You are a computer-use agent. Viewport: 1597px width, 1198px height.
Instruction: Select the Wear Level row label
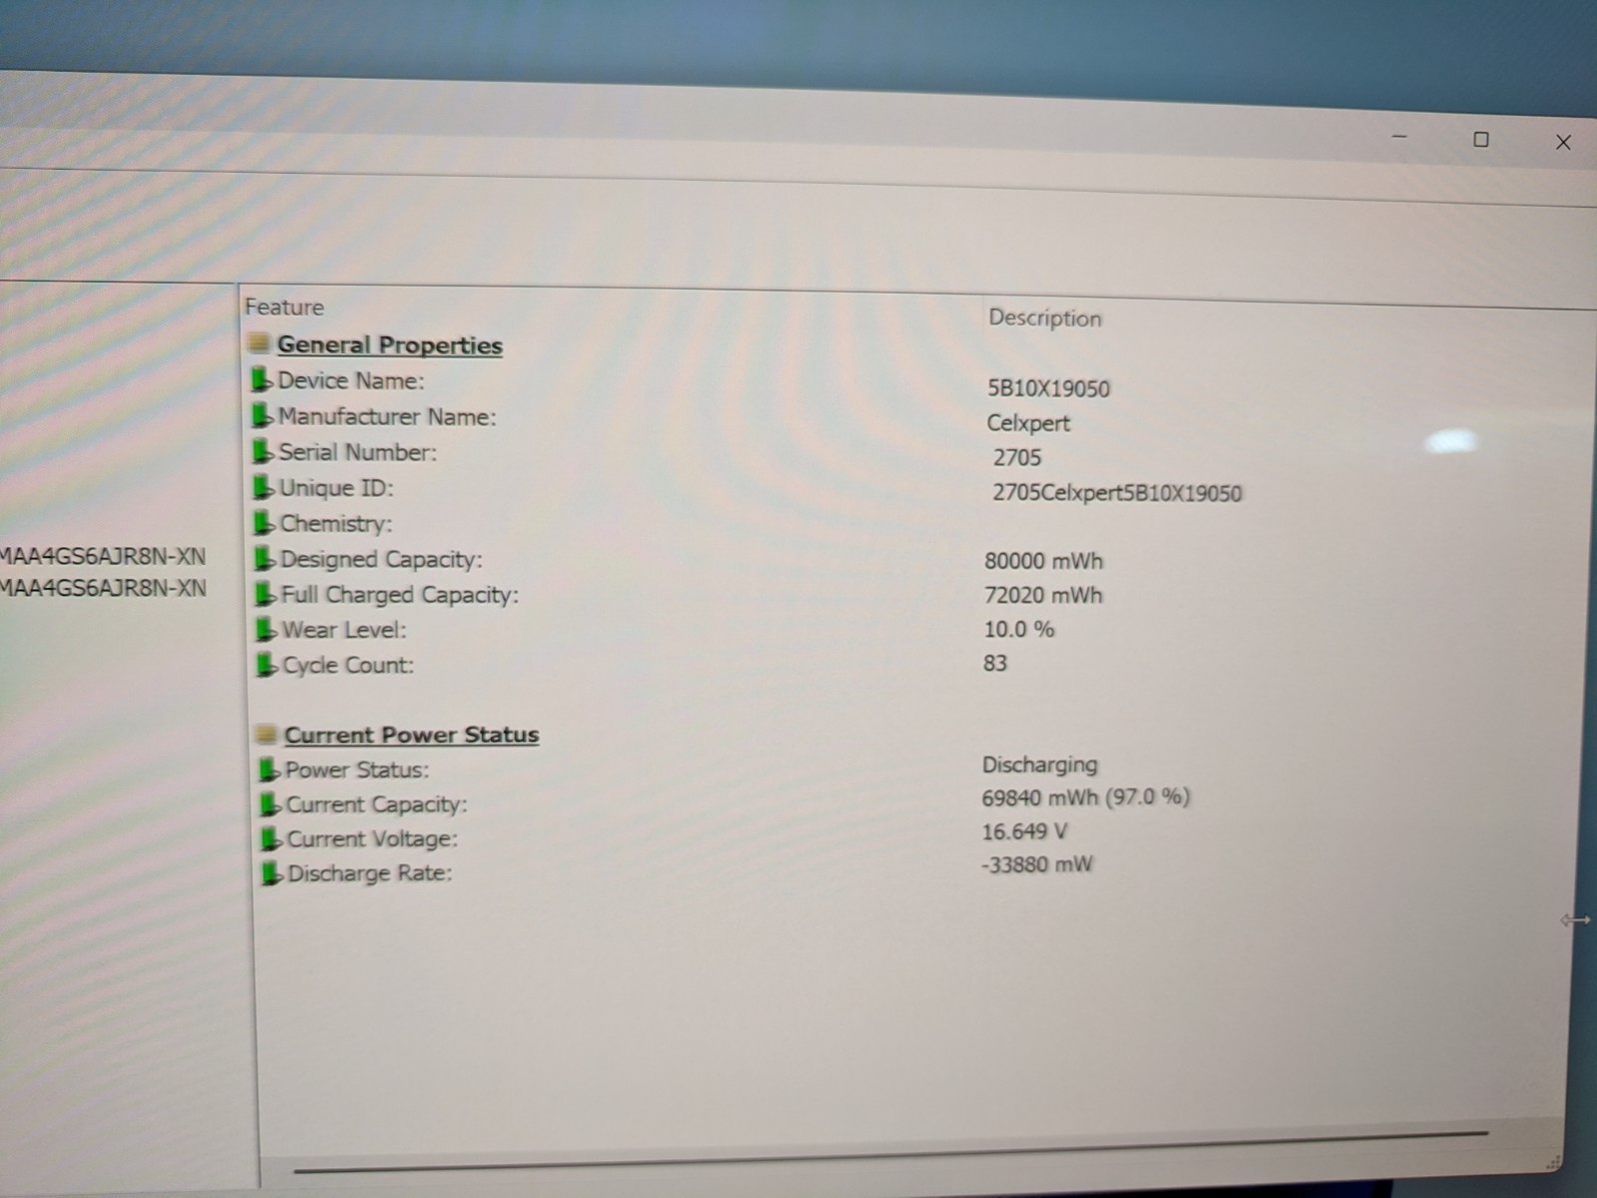[x=344, y=630]
